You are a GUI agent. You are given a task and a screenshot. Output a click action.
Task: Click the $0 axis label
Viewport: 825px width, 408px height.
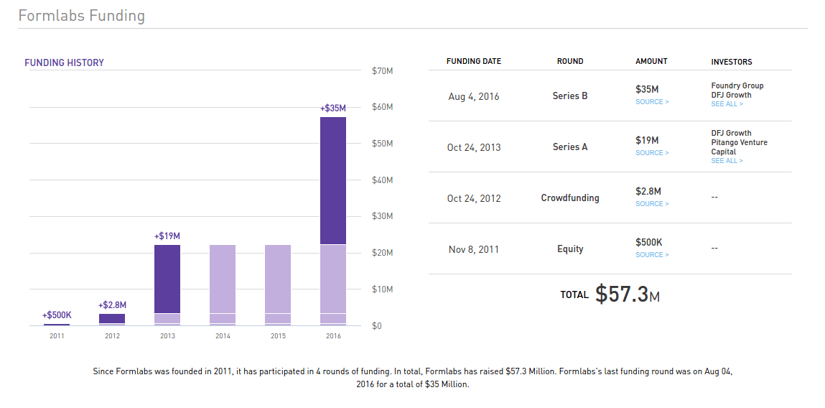tap(377, 326)
